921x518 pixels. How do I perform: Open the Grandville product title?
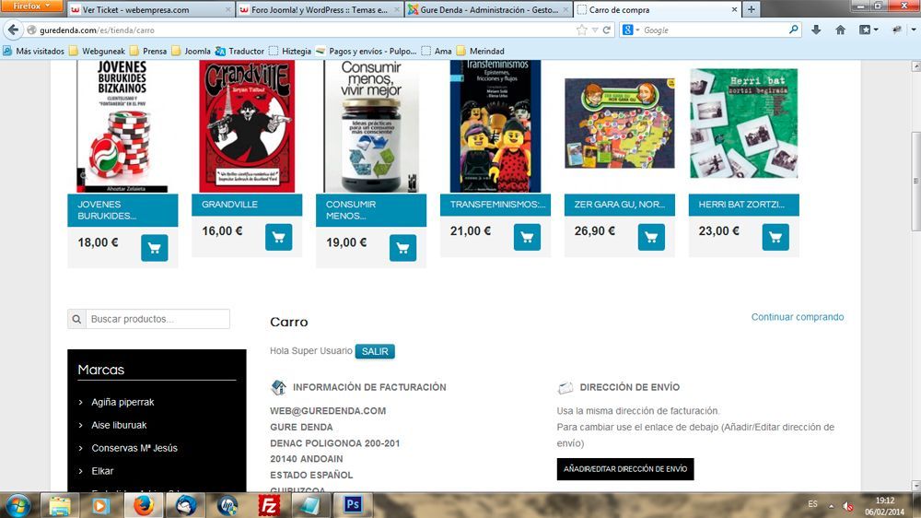click(x=229, y=205)
